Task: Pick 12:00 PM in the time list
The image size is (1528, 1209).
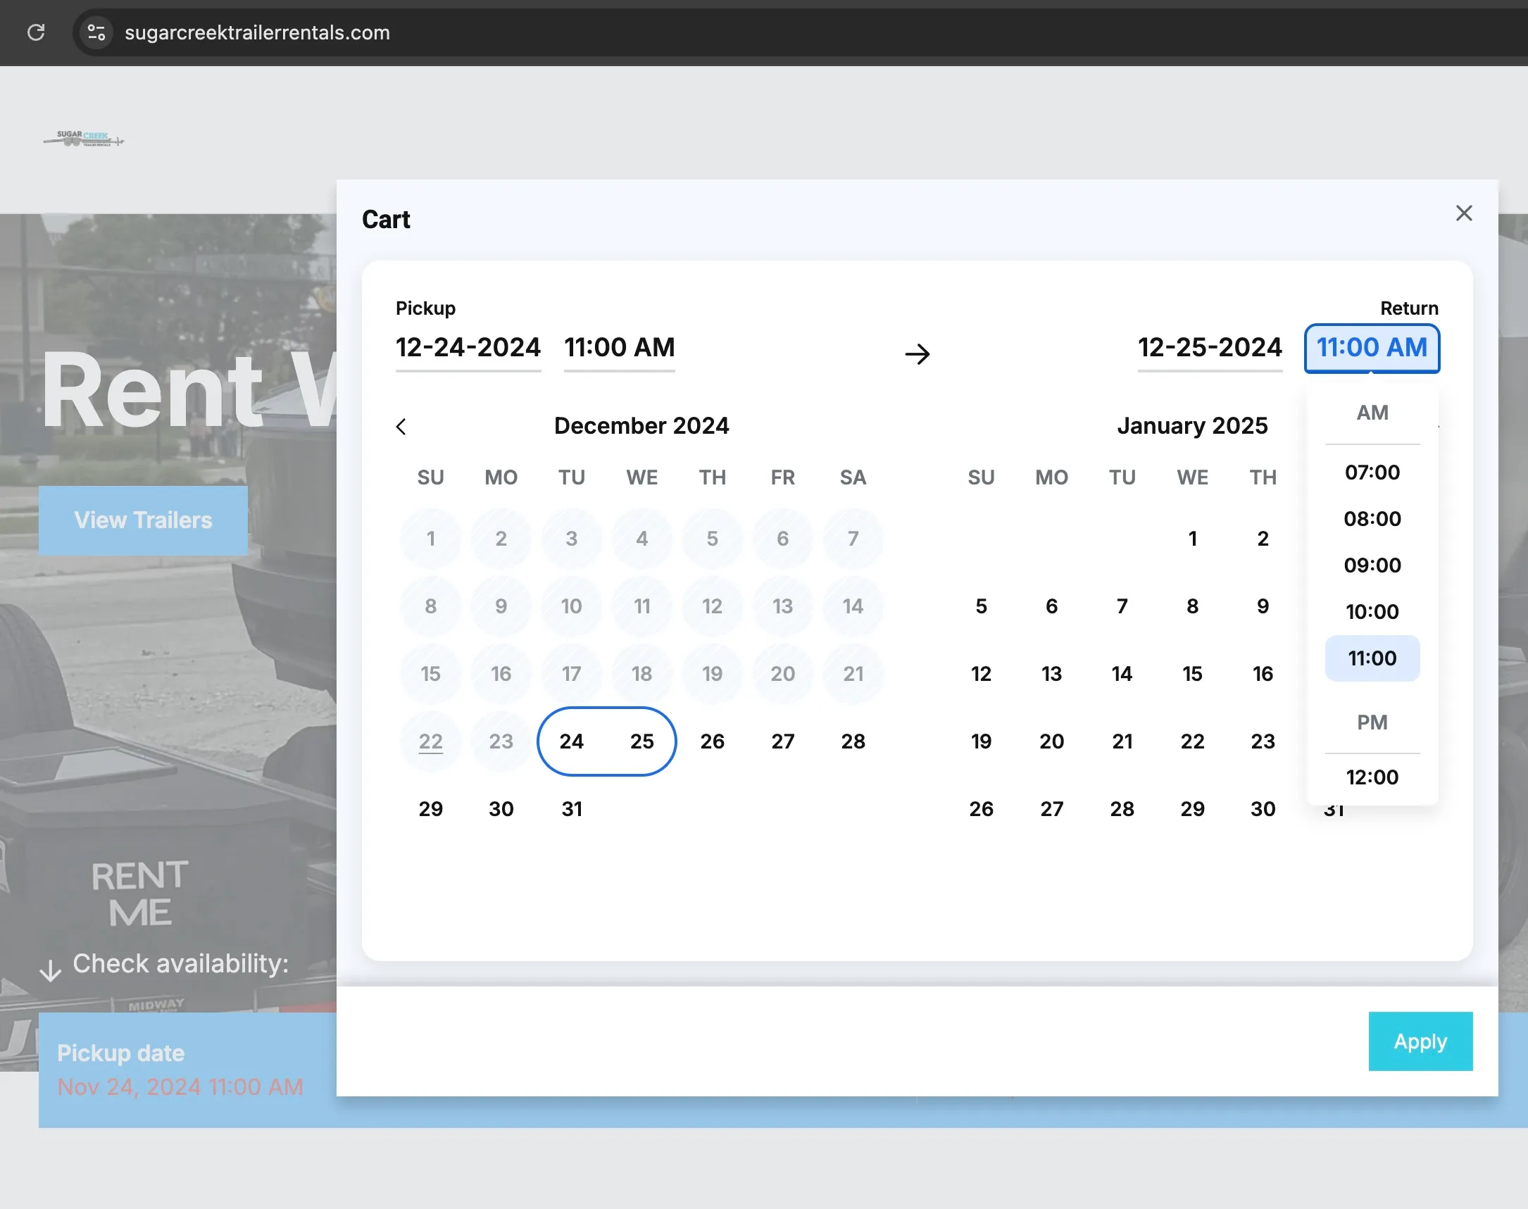Action: [x=1372, y=777]
